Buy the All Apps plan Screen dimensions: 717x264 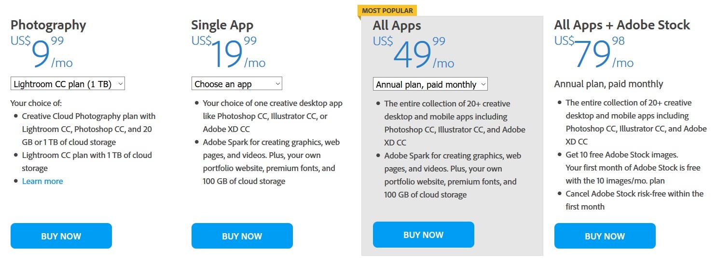pyautogui.click(x=423, y=235)
